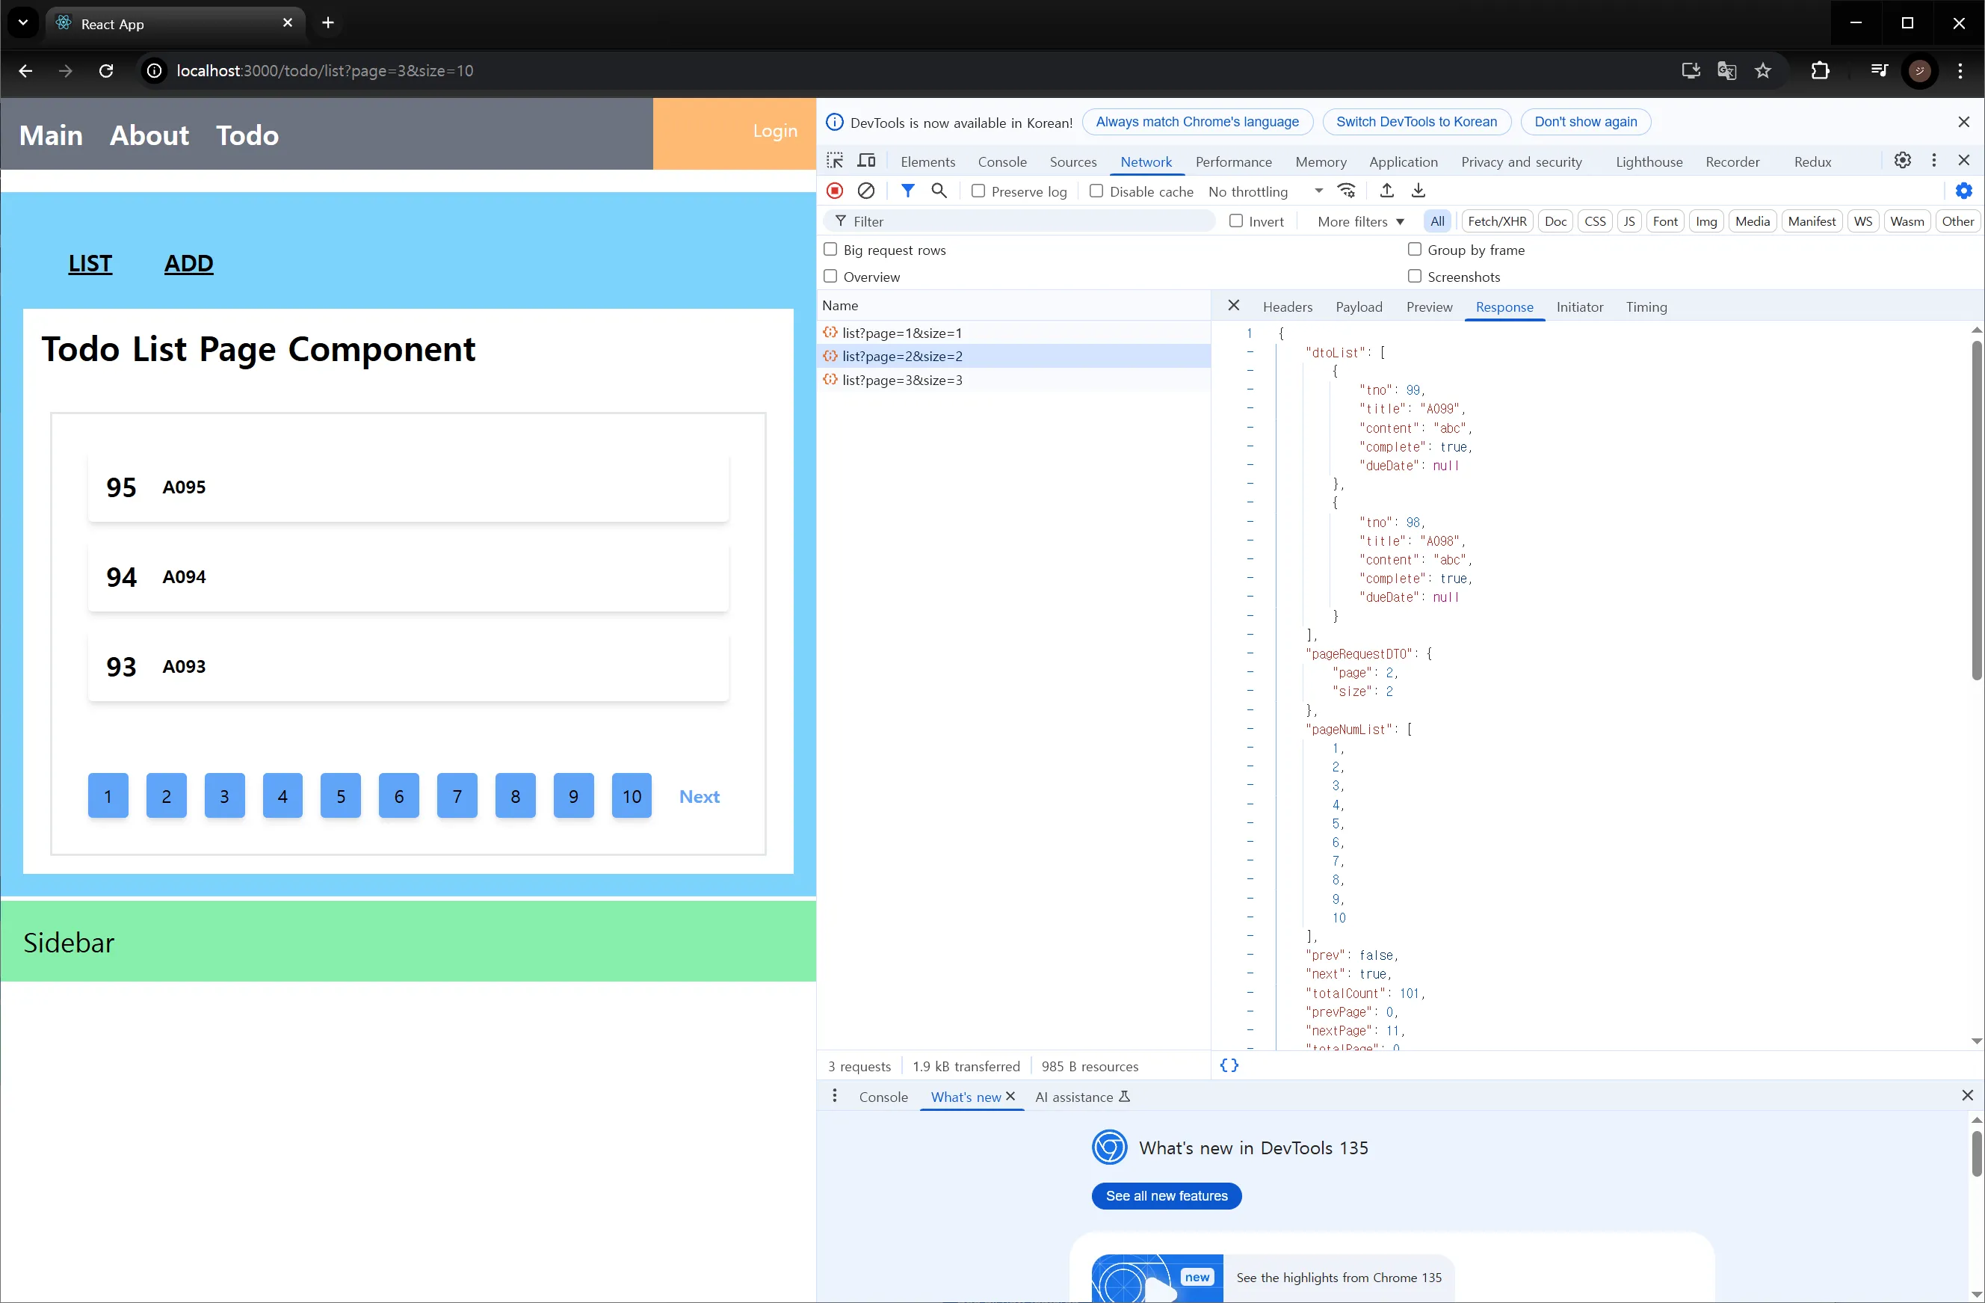Export HAR with download icon
The width and height of the screenshot is (1985, 1303).
tap(1418, 191)
